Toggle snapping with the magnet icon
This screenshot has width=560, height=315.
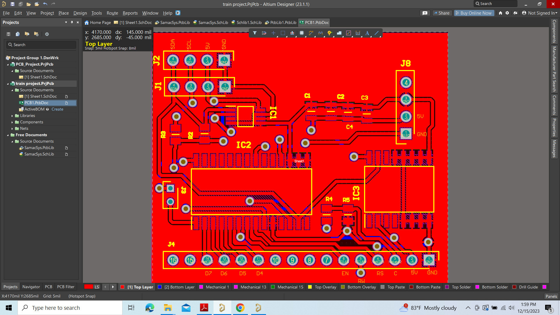point(264,33)
